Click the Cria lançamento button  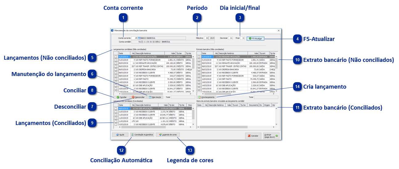206,97
